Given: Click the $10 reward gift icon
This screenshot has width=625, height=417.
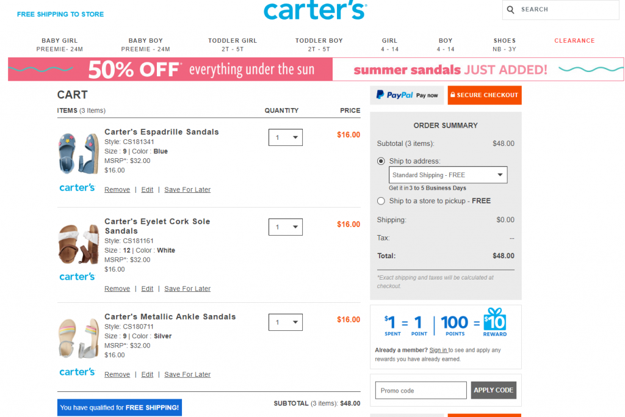Looking at the screenshot, I should [494, 322].
